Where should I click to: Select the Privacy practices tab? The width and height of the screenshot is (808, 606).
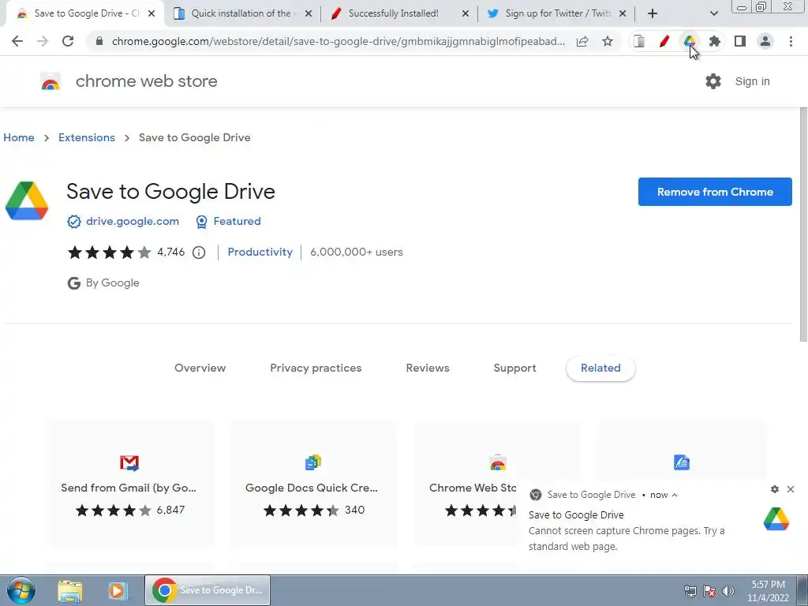coord(316,368)
